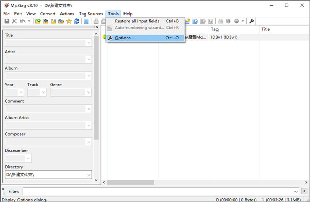Click the second grayed globe tag sources icon
The image size is (310, 202).
coord(236,21)
